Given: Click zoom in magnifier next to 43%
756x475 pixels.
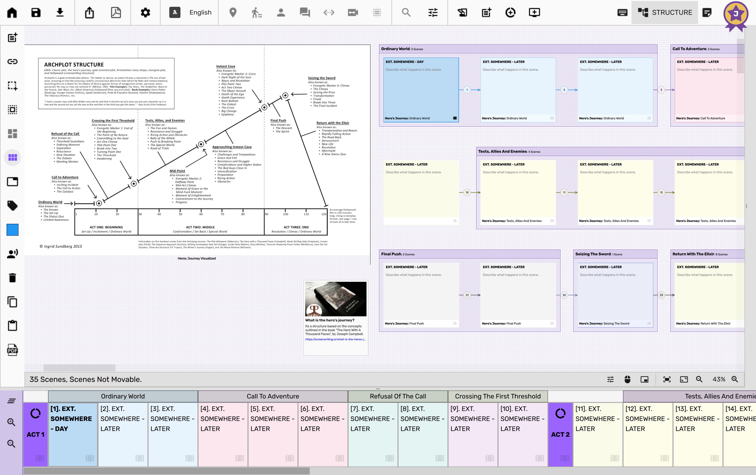Looking at the screenshot, I should pyautogui.click(x=735, y=379).
